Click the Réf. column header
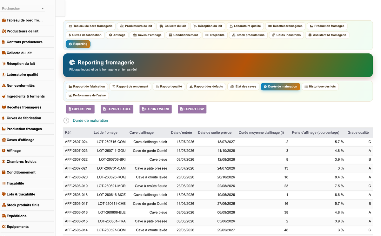The height and width of the screenshot is (236, 381). 68,133
